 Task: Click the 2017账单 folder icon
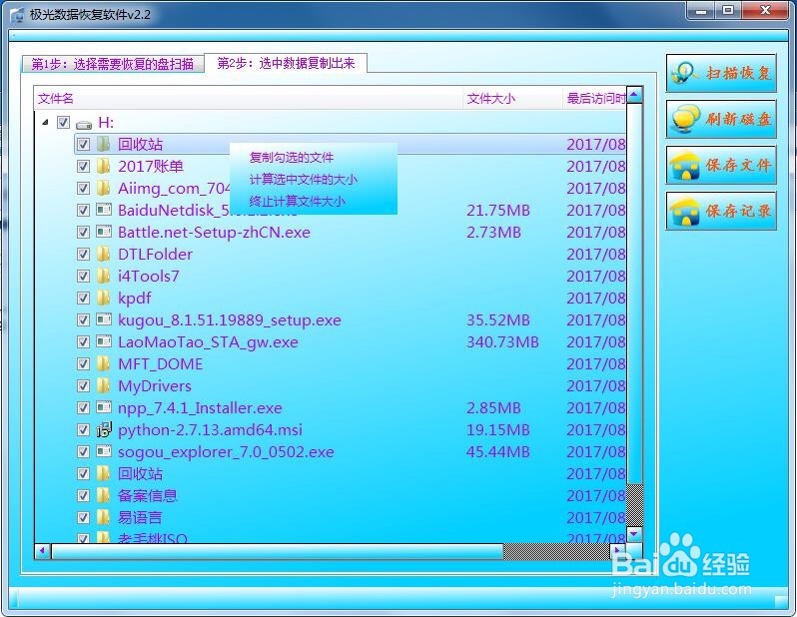[x=103, y=166]
